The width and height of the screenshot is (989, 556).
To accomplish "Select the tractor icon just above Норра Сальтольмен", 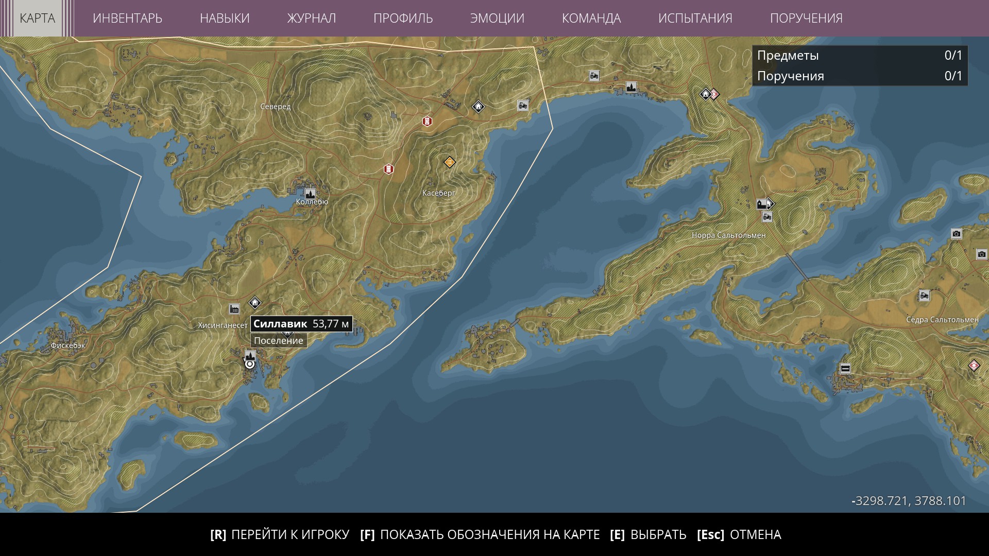I will point(767,217).
